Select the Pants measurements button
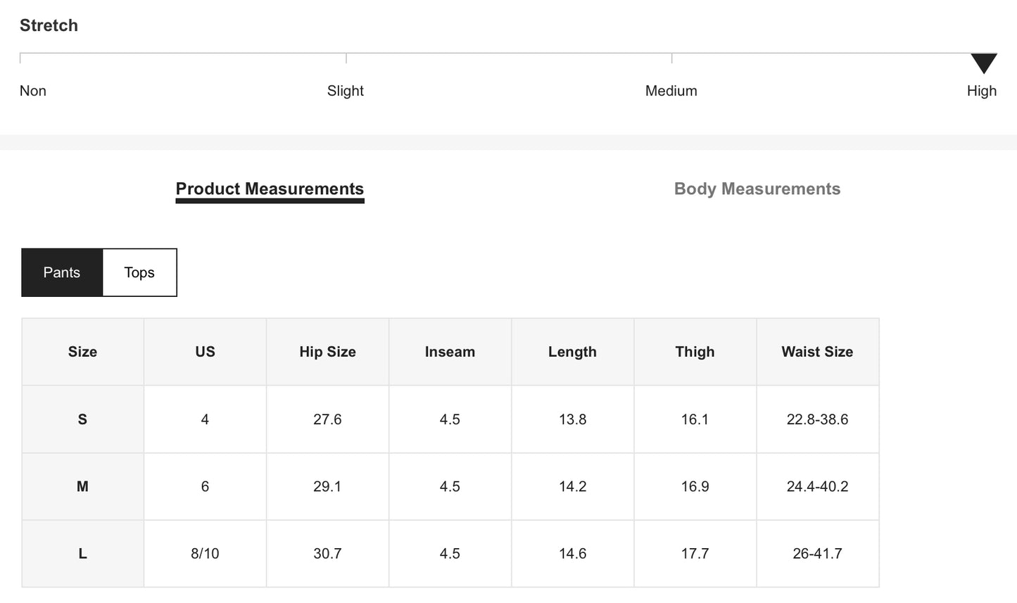1017x603 pixels. pos(62,272)
